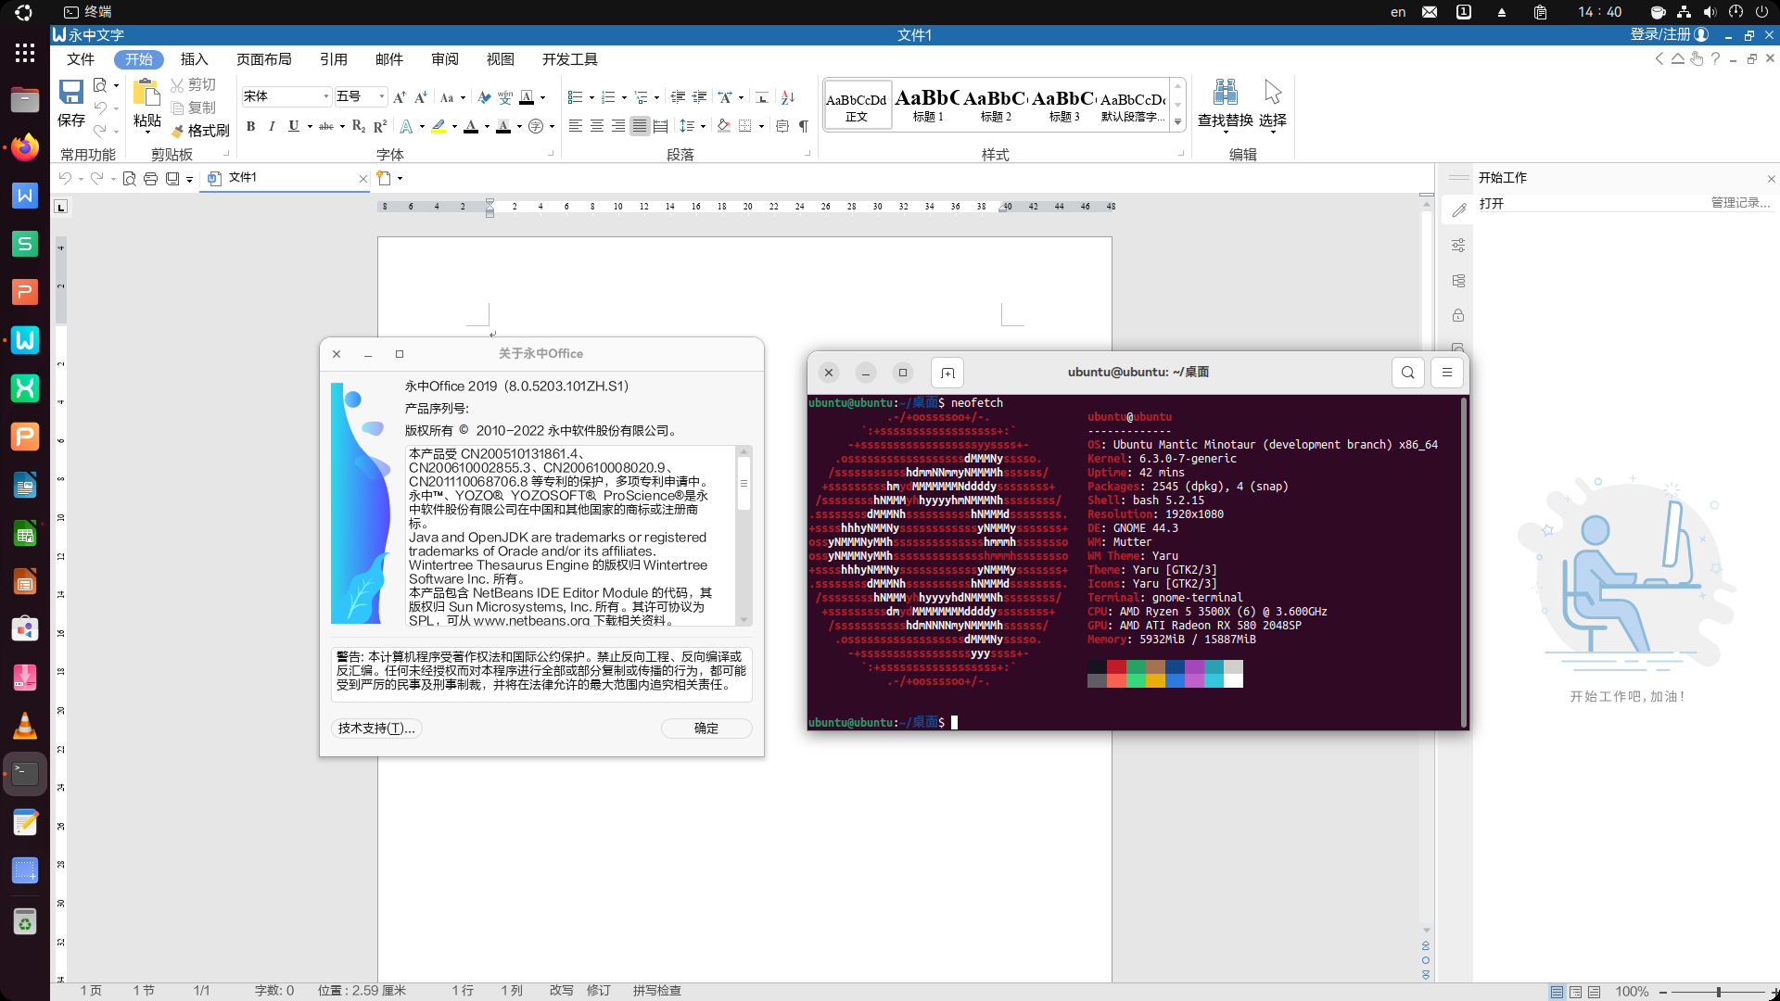Click the zoom slider in the status bar

(1719, 992)
